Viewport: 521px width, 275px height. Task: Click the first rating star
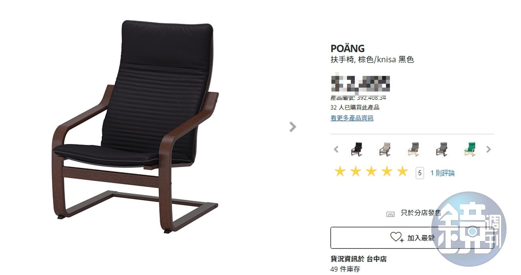[x=340, y=171]
